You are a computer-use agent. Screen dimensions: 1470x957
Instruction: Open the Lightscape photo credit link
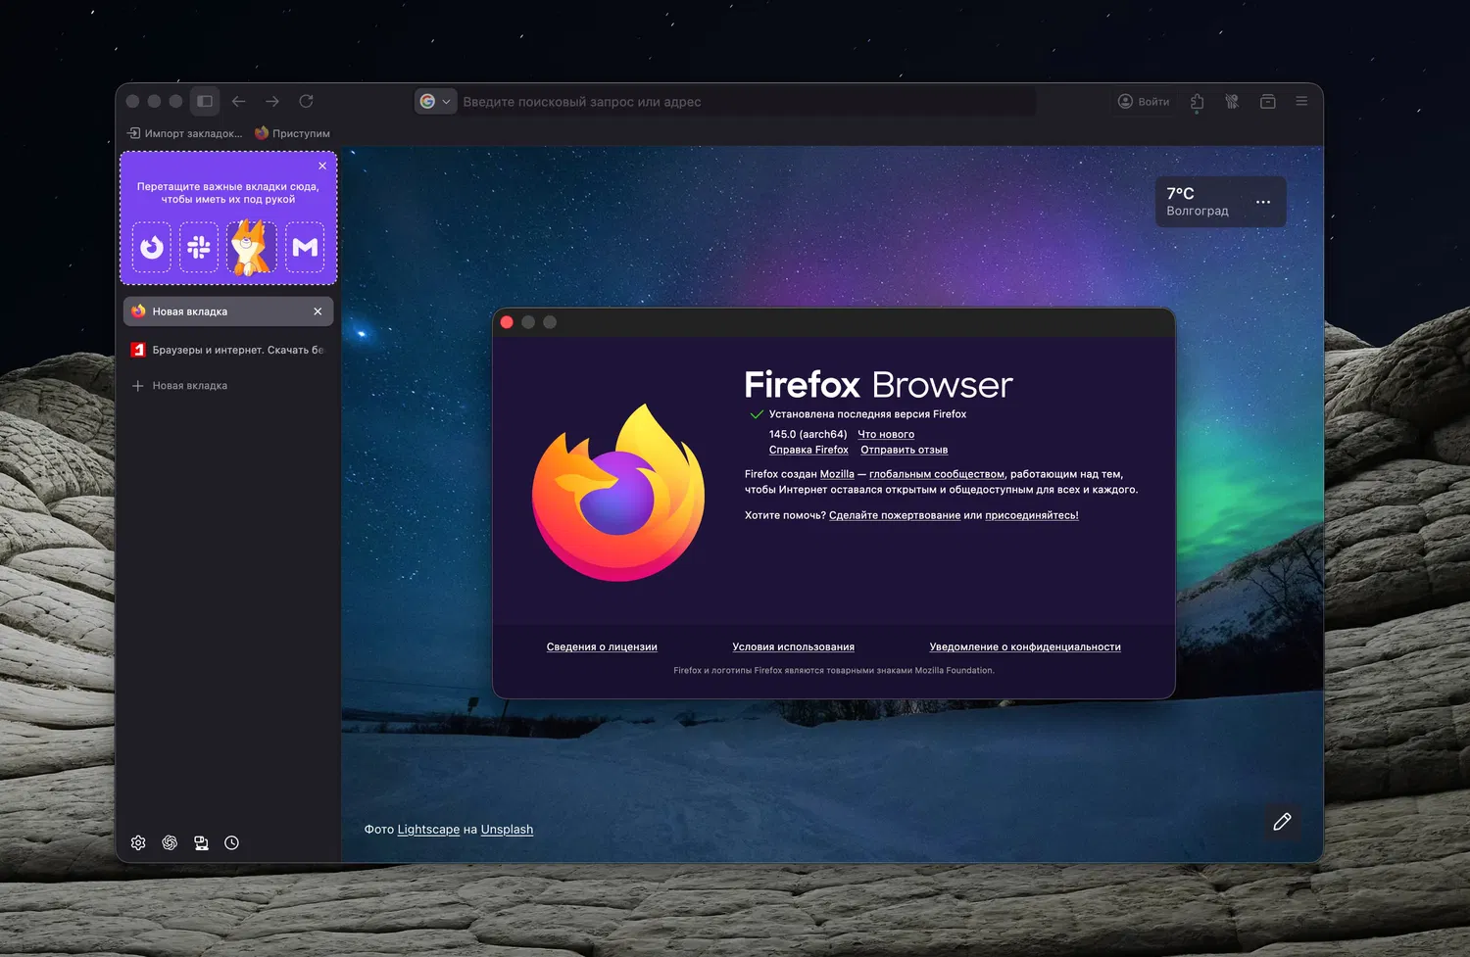click(x=428, y=830)
